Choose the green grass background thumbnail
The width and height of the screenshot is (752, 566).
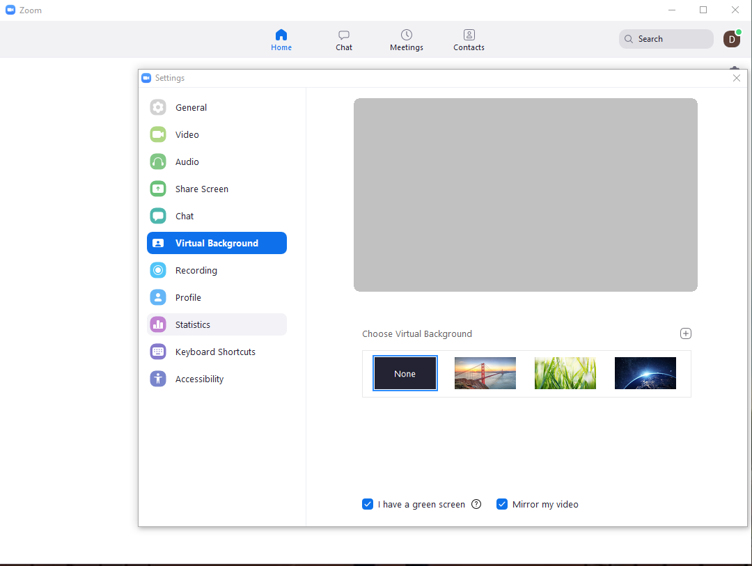coord(565,373)
